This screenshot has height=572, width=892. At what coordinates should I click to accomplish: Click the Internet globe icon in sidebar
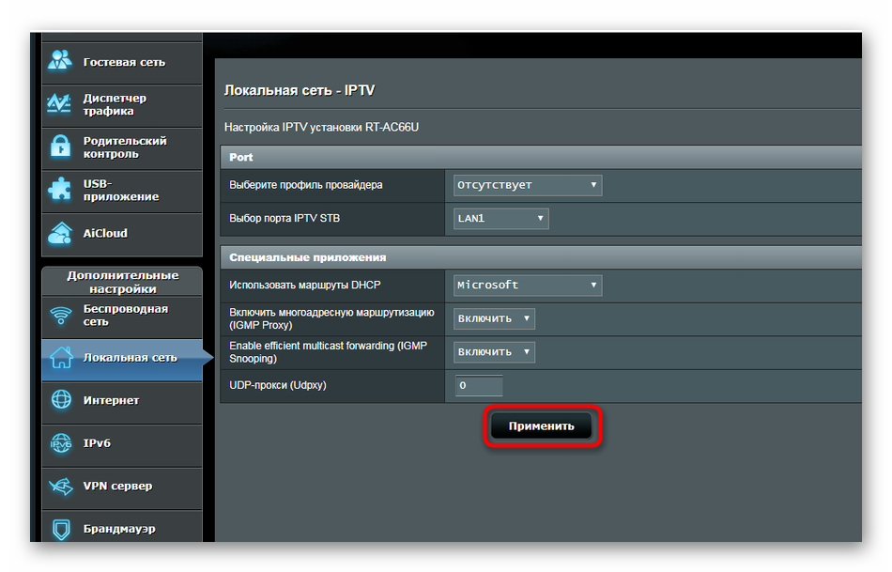coord(61,400)
